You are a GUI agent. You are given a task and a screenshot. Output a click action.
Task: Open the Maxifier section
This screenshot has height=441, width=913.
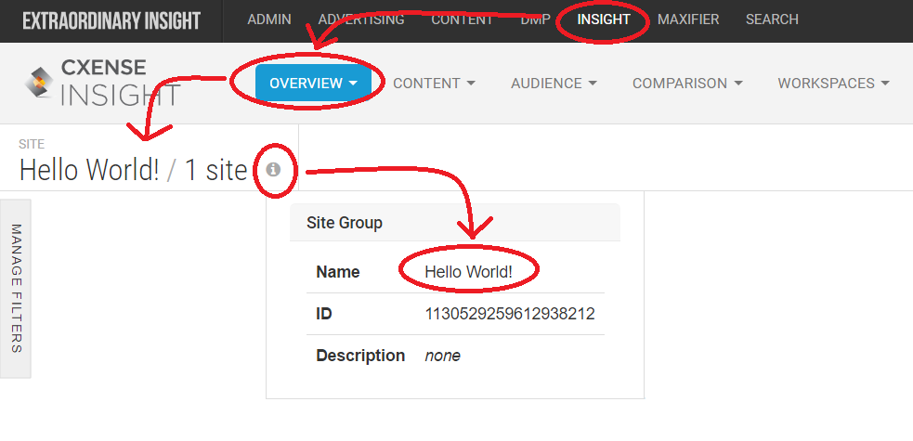pos(688,19)
